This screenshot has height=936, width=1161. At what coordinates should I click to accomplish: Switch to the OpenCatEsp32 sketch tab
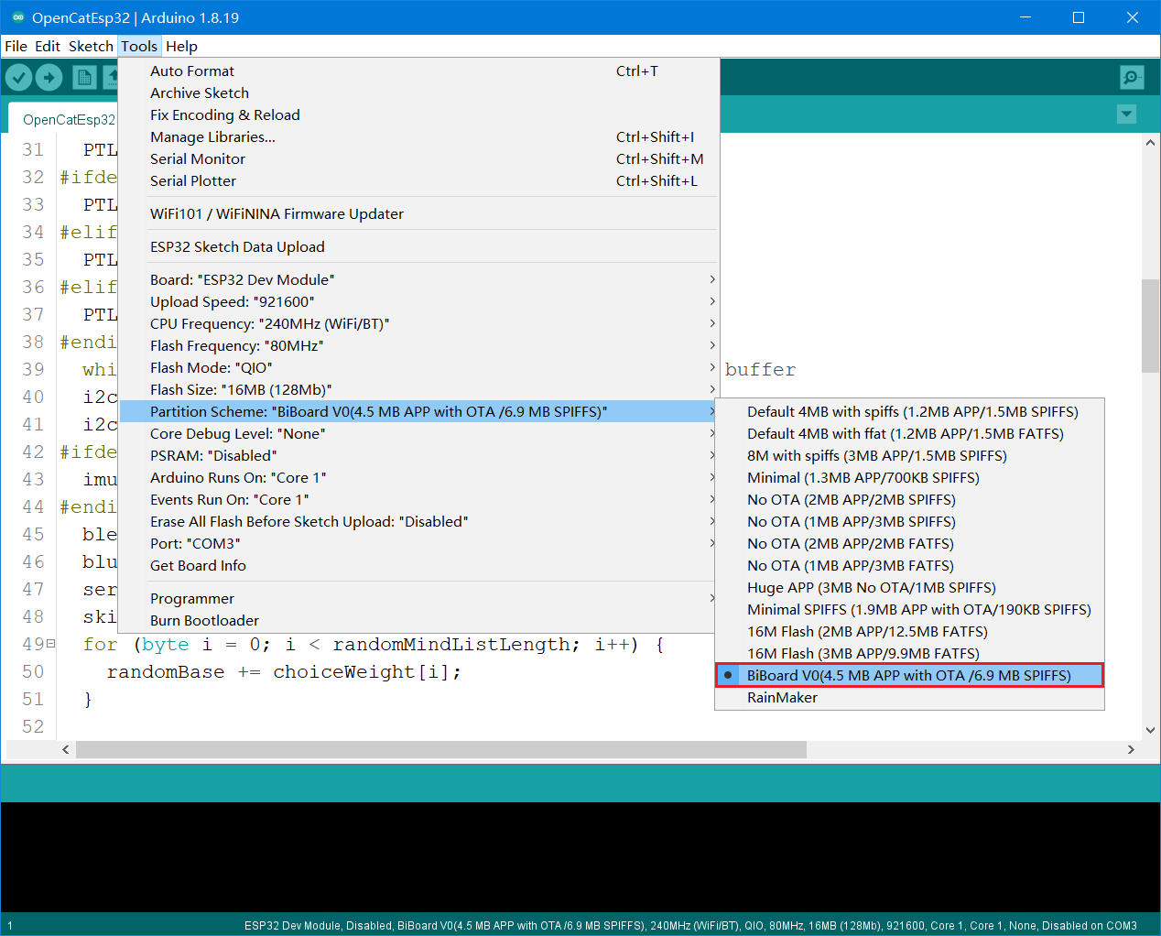64,119
